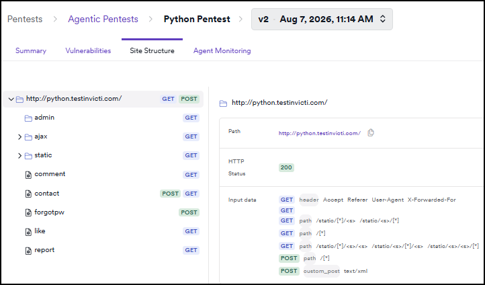
Task: Click the GET badge on comment row
Action: tap(191, 175)
